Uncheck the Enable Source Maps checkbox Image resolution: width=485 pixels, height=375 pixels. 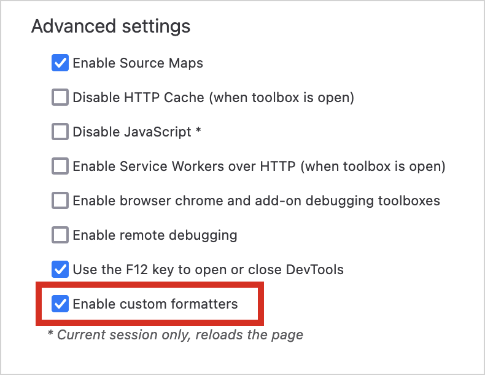tap(60, 63)
